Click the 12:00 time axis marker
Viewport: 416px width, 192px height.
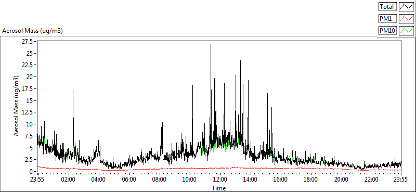click(x=219, y=180)
